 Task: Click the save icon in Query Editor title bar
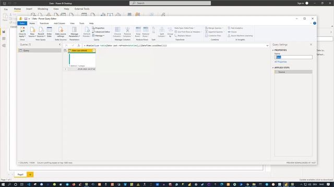pos(26,19)
